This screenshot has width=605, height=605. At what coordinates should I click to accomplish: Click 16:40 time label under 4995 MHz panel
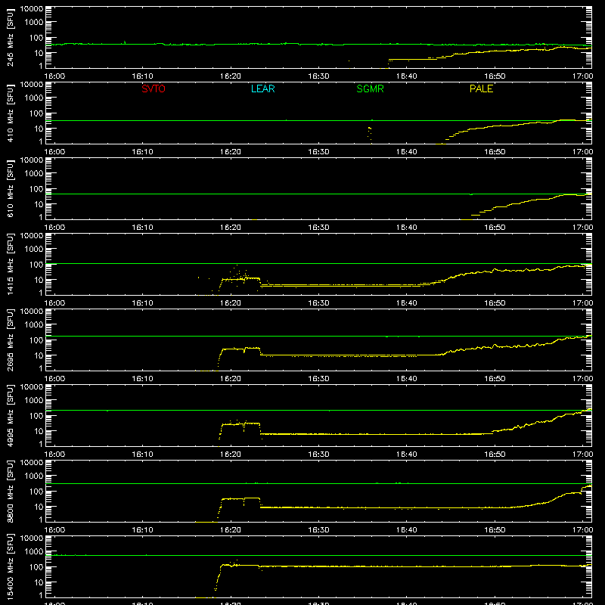click(x=406, y=455)
